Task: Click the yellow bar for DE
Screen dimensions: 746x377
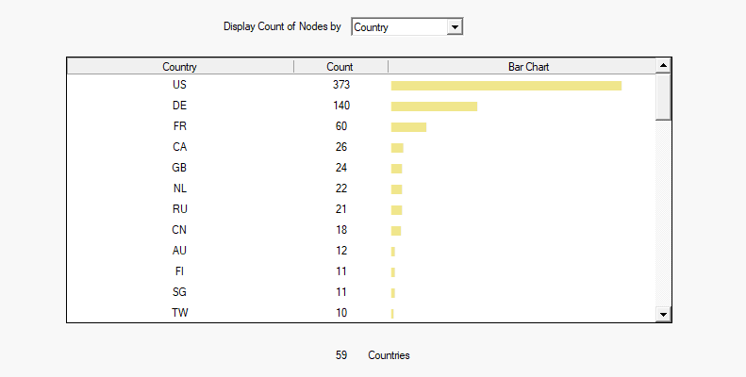Action: pos(434,107)
